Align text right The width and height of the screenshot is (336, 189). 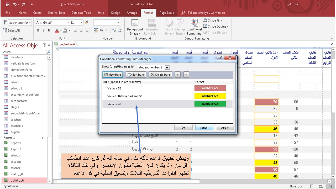click(x=87, y=30)
